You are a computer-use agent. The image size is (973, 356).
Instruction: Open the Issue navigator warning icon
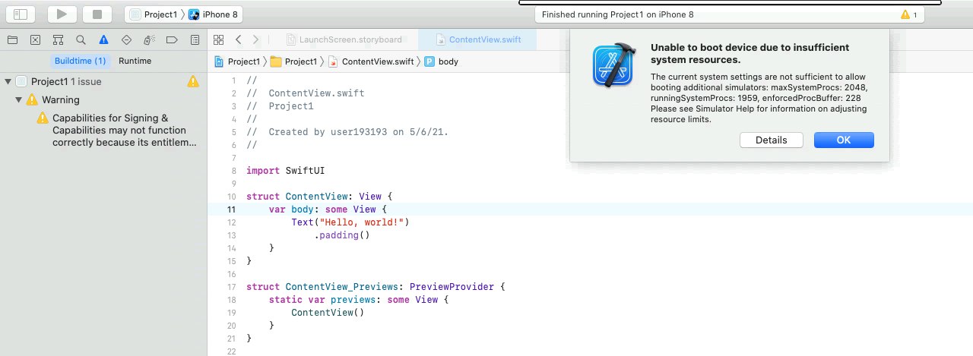103,39
